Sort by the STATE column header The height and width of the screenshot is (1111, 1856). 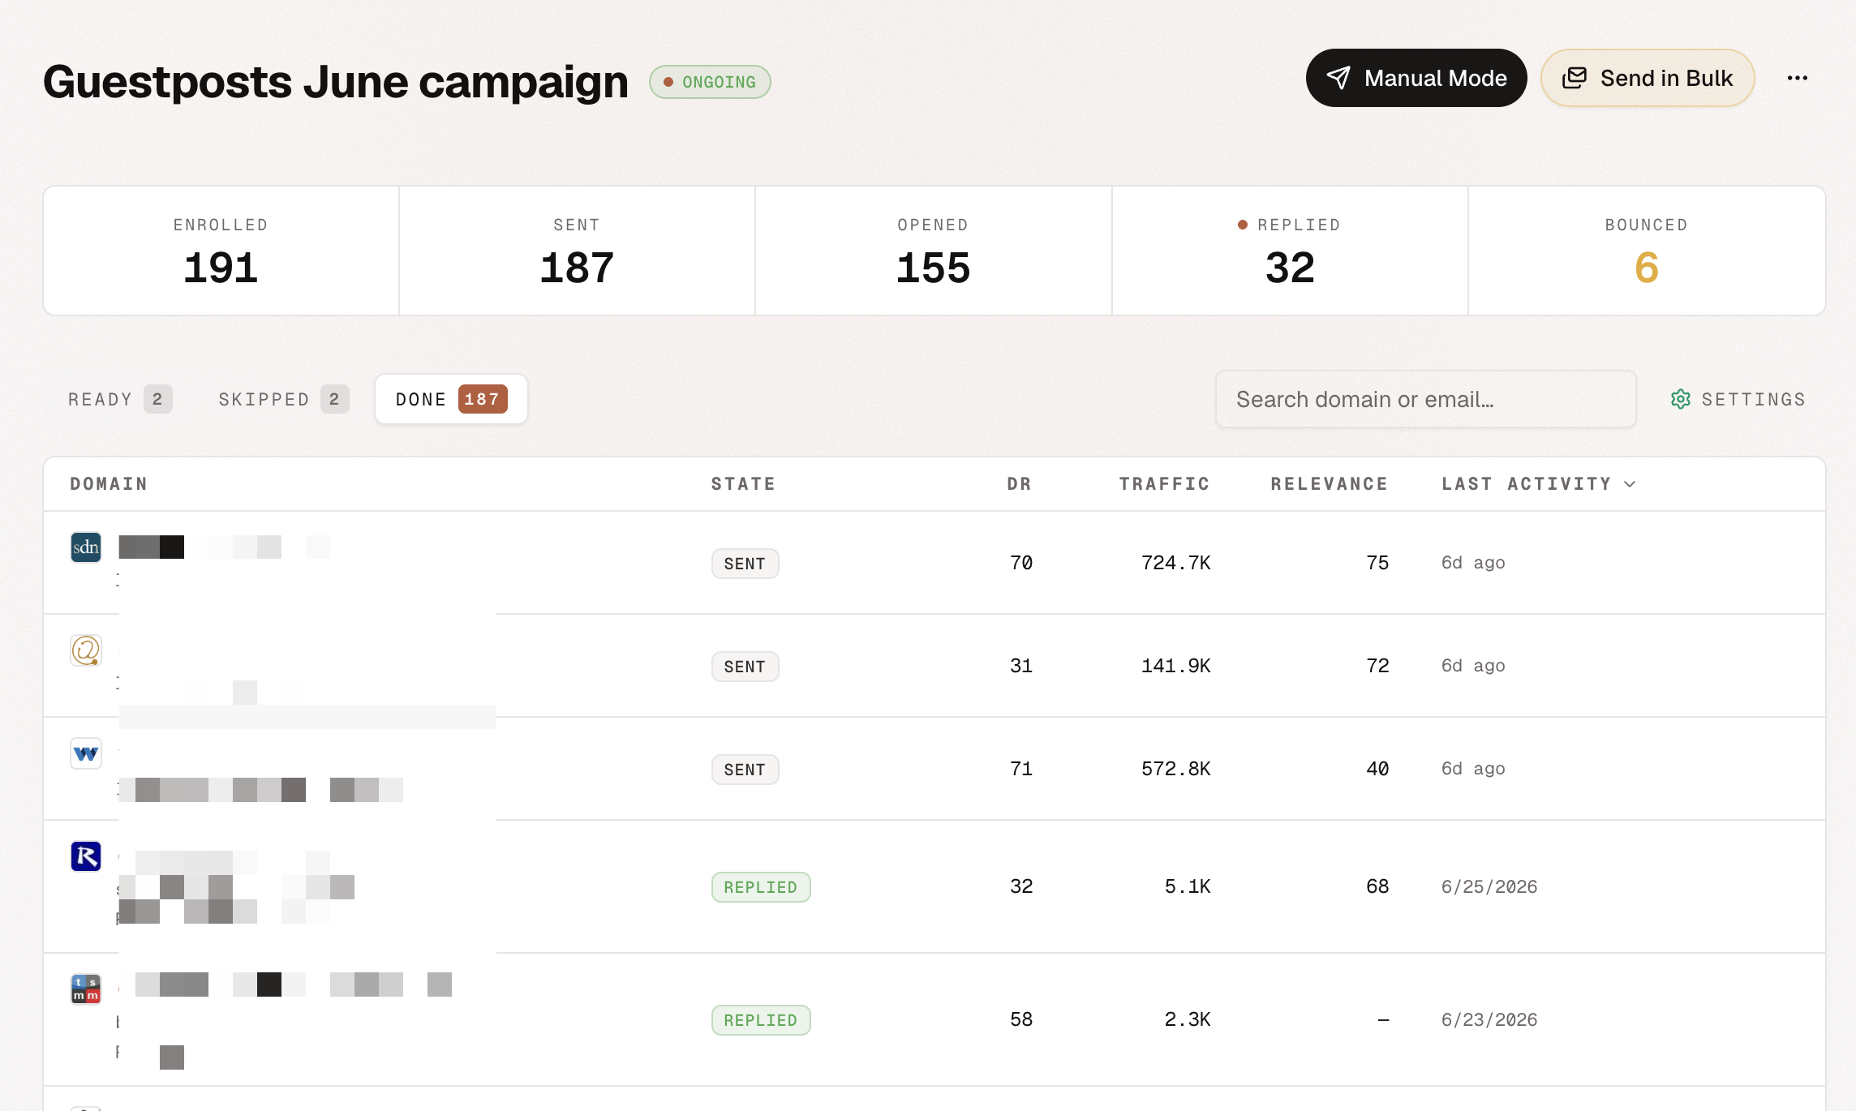pyautogui.click(x=743, y=484)
